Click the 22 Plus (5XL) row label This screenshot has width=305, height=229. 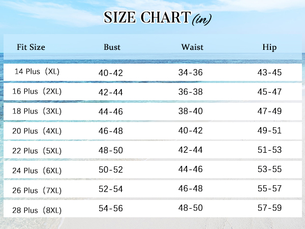37,151
